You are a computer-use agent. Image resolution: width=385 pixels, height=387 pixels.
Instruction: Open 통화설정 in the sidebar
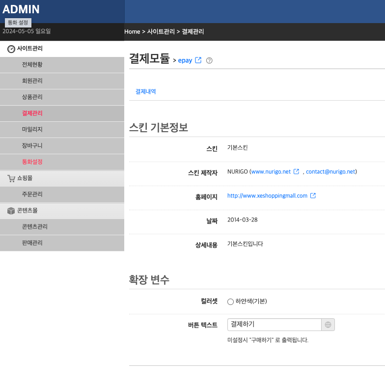[x=62, y=162]
